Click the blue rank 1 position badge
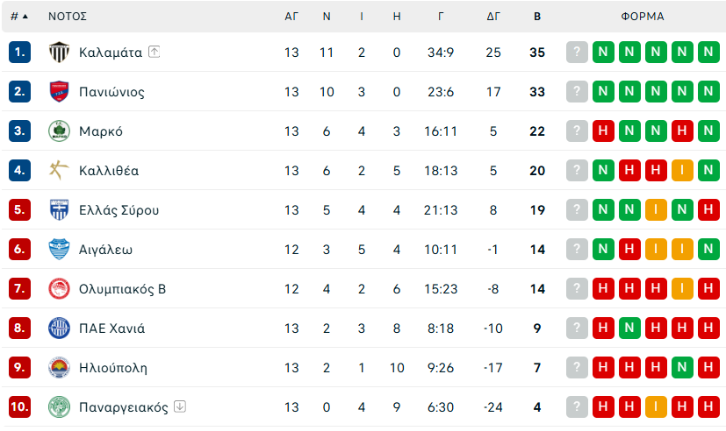The image size is (726, 431). click(x=19, y=53)
